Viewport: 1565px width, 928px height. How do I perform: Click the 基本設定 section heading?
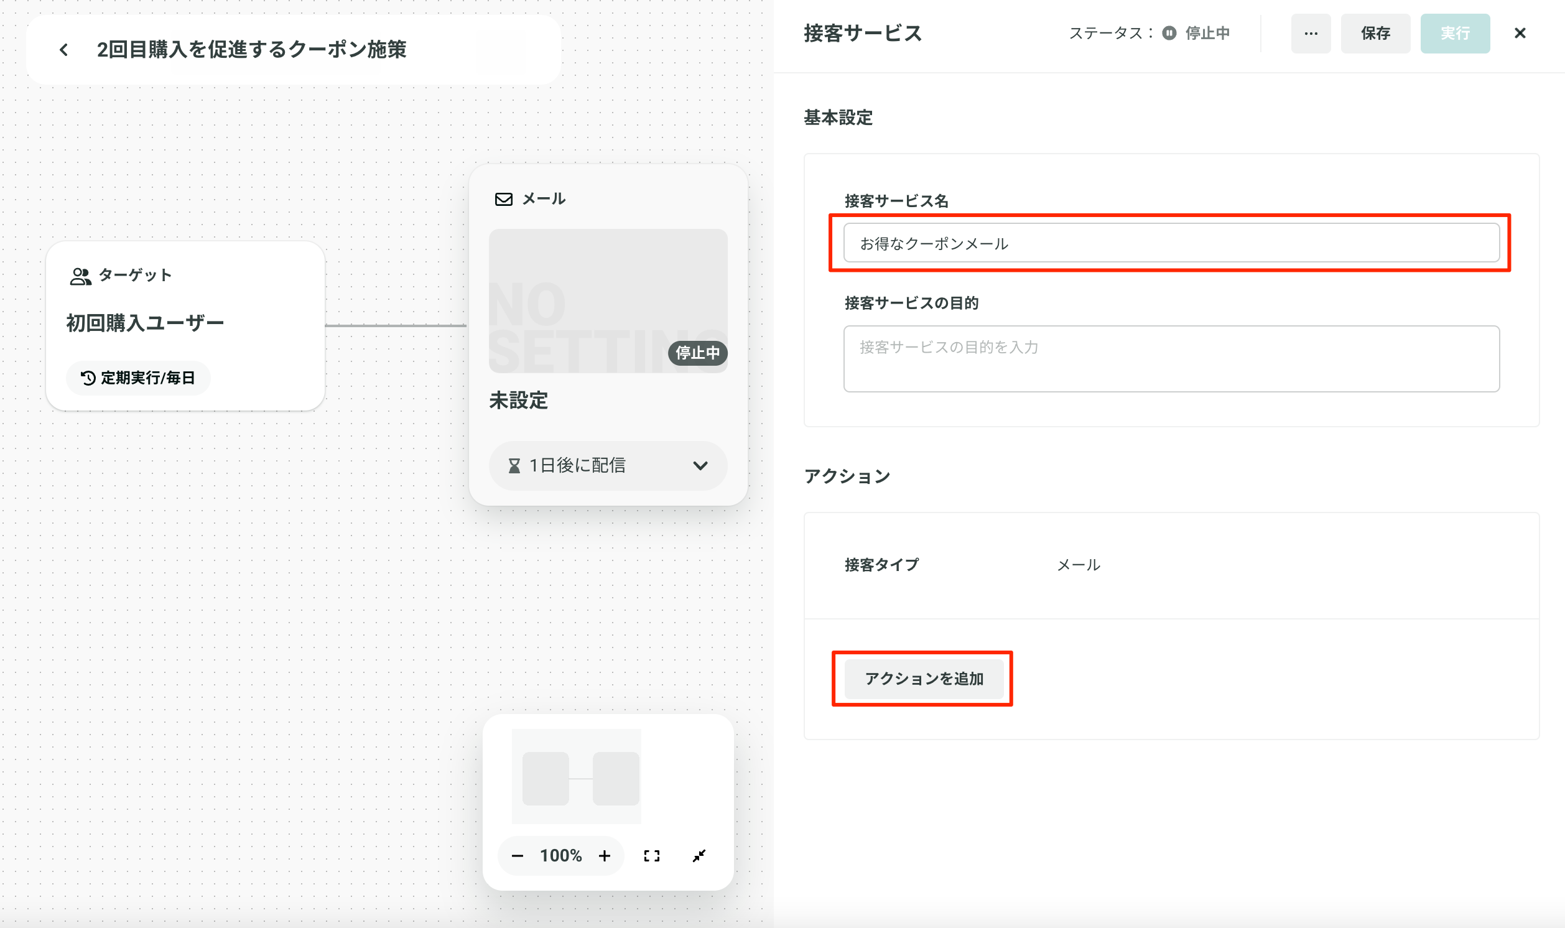point(837,118)
